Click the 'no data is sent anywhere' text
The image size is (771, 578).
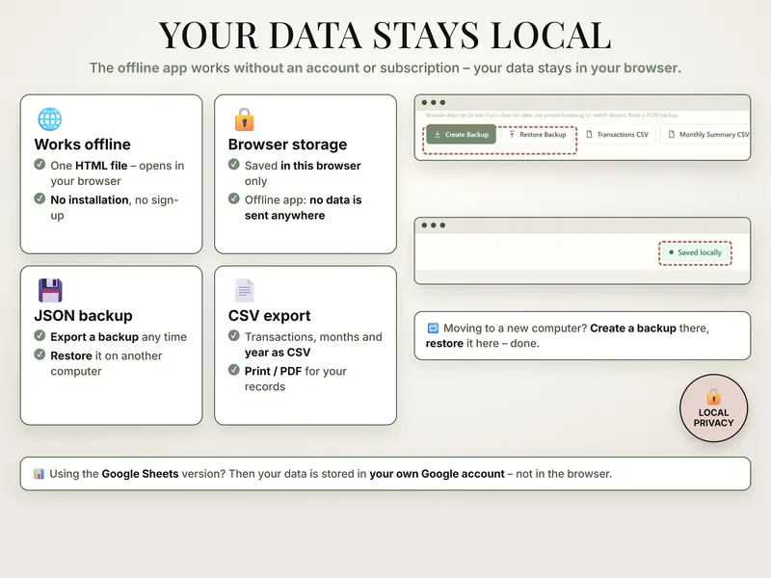point(304,208)
